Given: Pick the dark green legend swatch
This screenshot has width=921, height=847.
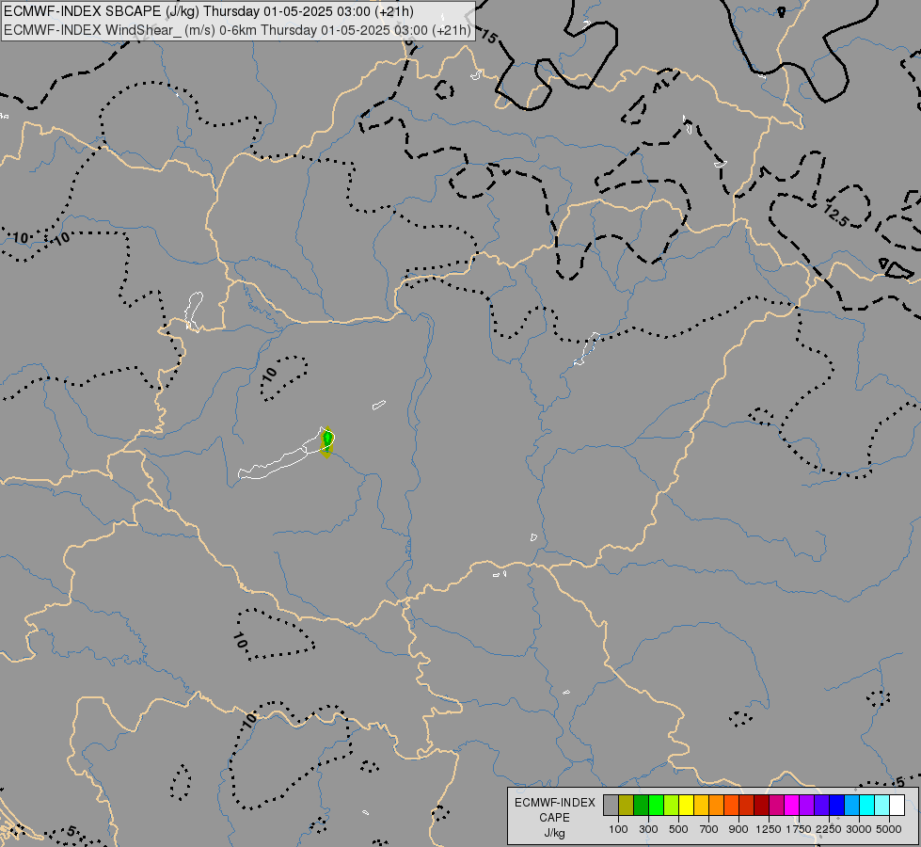Looking at the screenshot, I should (x=641, y=805).
